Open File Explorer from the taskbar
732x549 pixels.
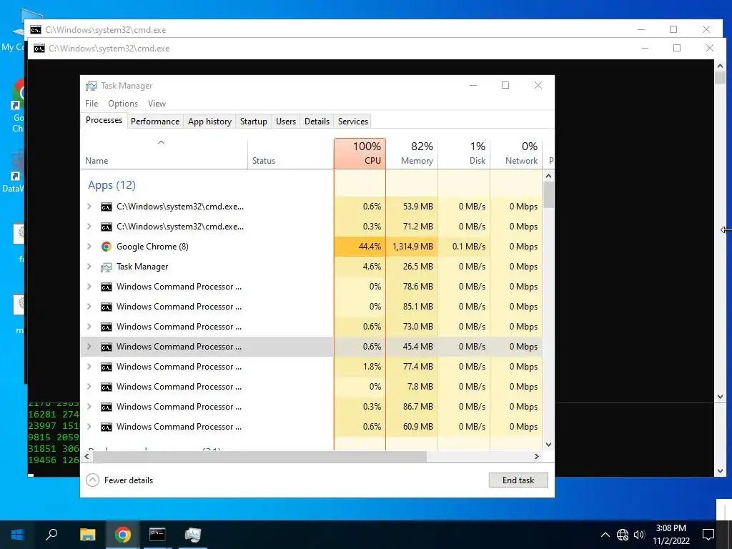87,535
